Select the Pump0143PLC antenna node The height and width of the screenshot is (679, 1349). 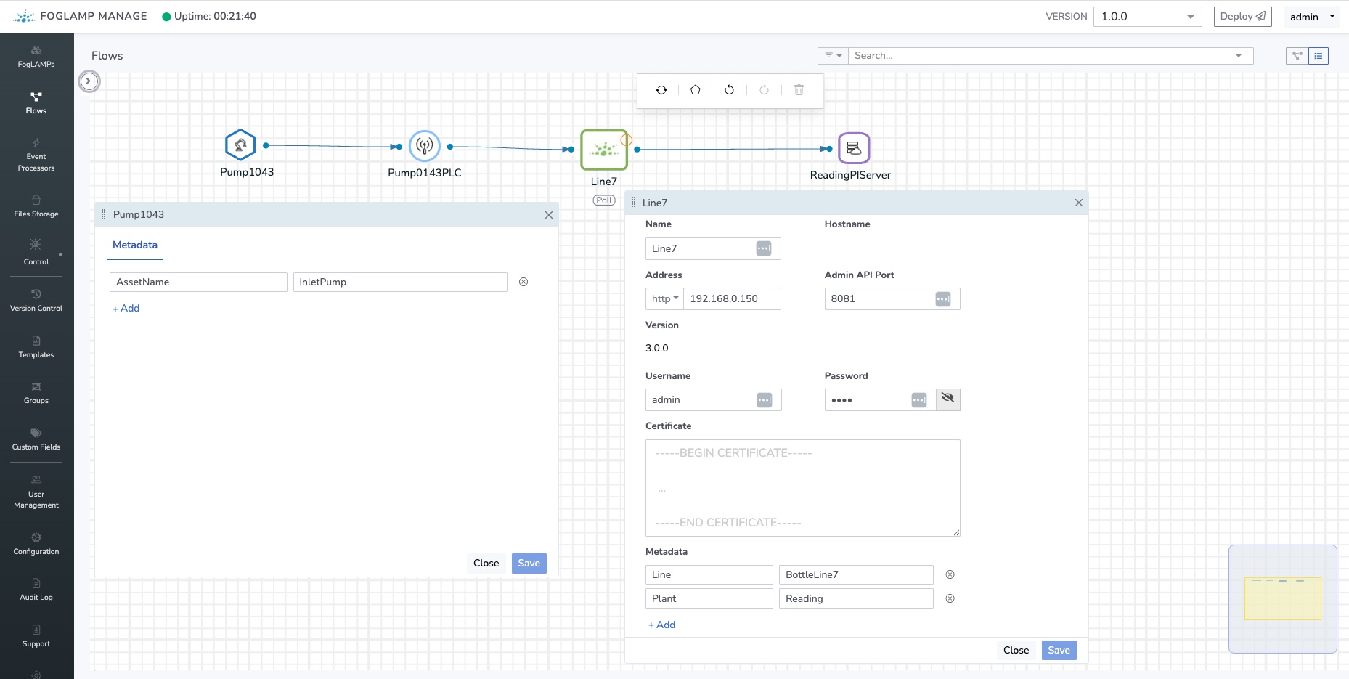pos(425,146)
